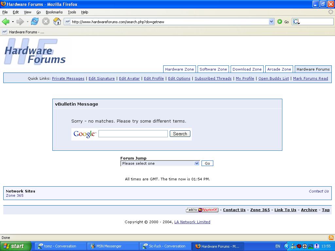Open the Forum Jump 'Please select one' dropdown
The height and width of the screenshot is (251, 335).
160,163
